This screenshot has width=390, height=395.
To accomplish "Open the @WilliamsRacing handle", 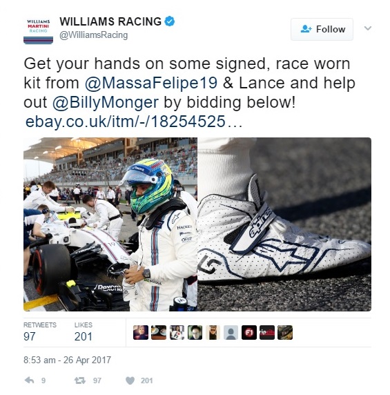I will tap(94, 35).
